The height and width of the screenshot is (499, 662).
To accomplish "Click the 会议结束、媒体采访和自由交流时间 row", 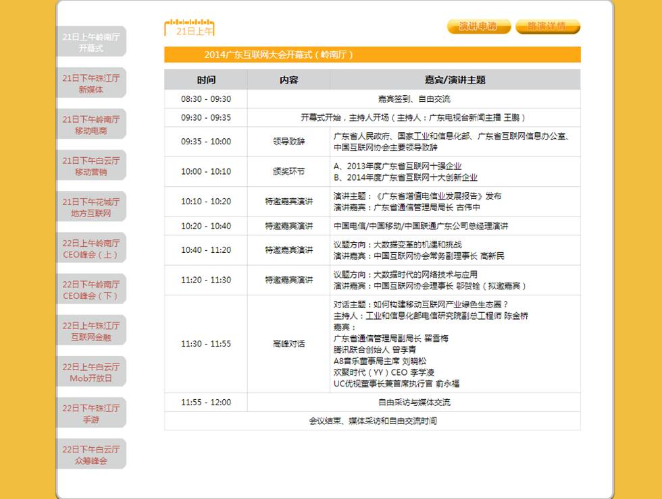I will [372, 421].
